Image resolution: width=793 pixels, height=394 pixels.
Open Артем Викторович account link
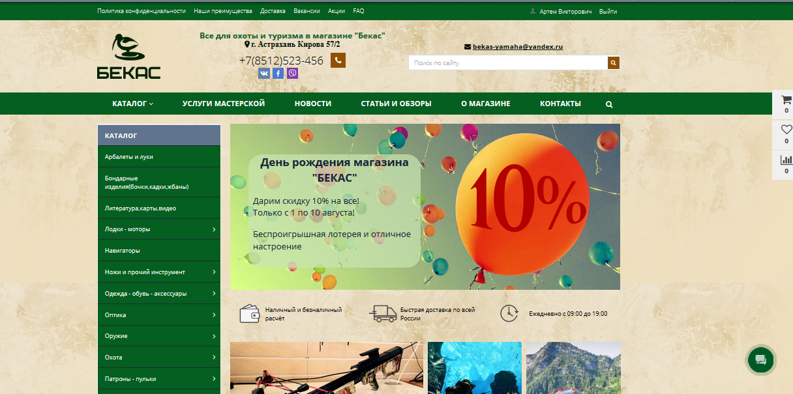(566, 11)
